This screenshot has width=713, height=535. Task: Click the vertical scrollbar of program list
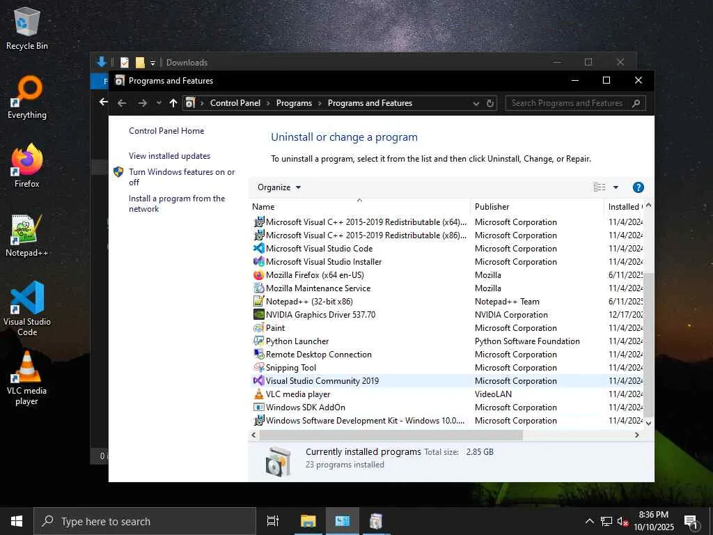click(649, 346)
